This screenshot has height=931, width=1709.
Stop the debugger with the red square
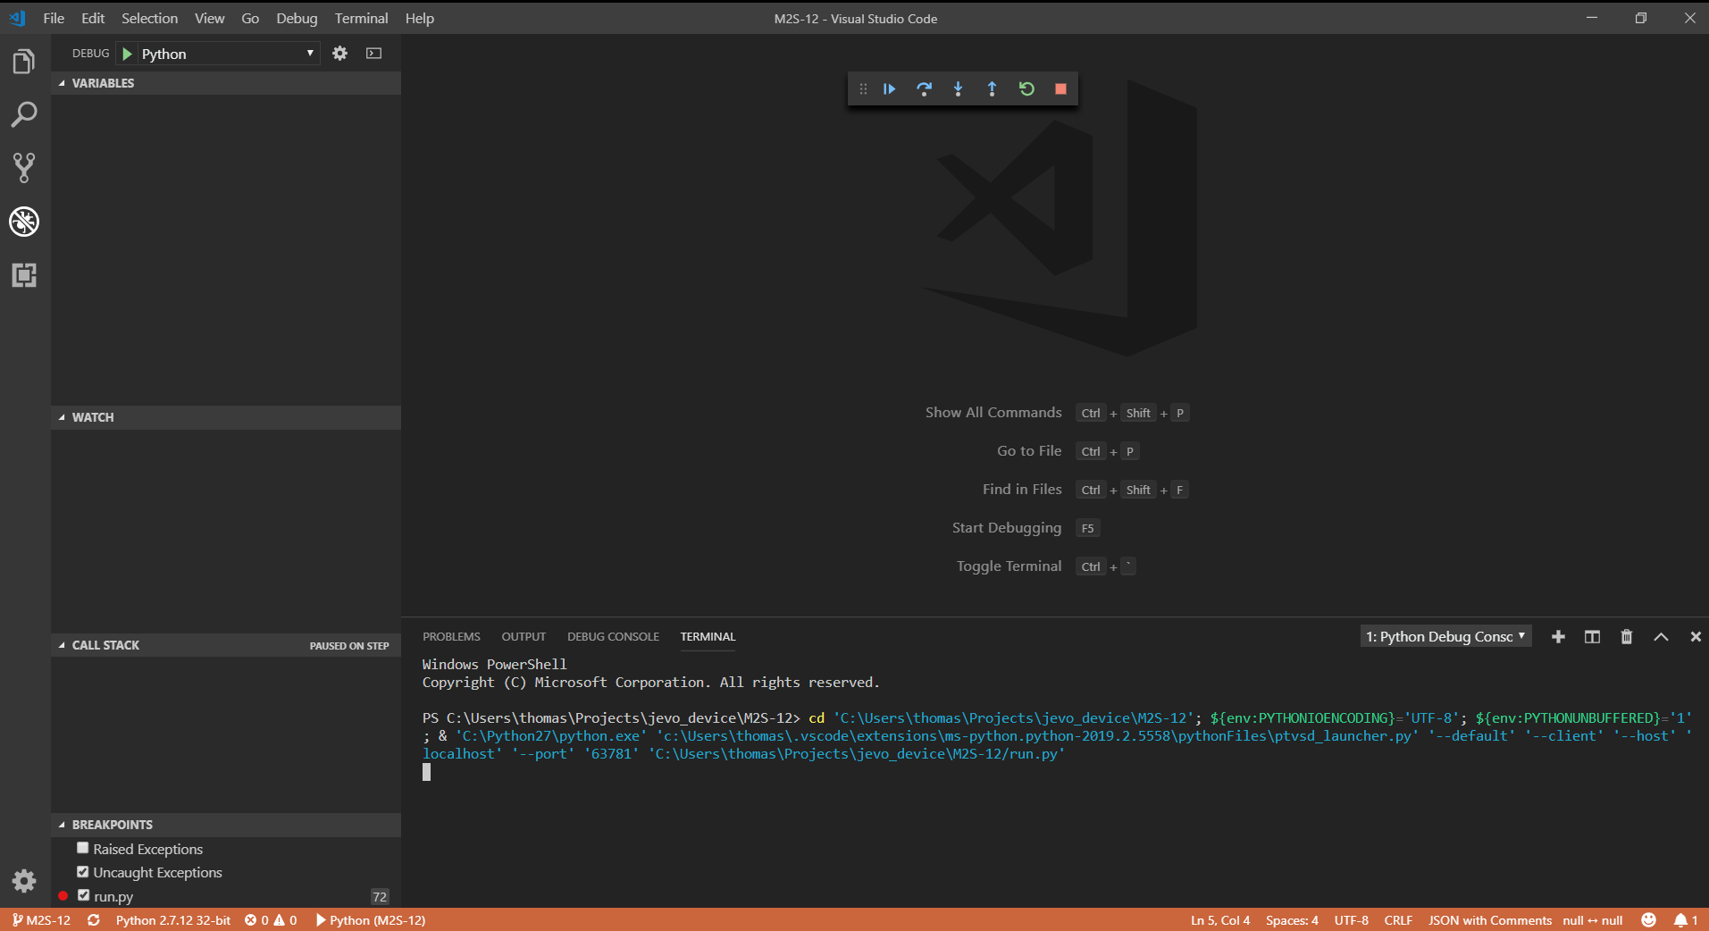pos(1060,88)
